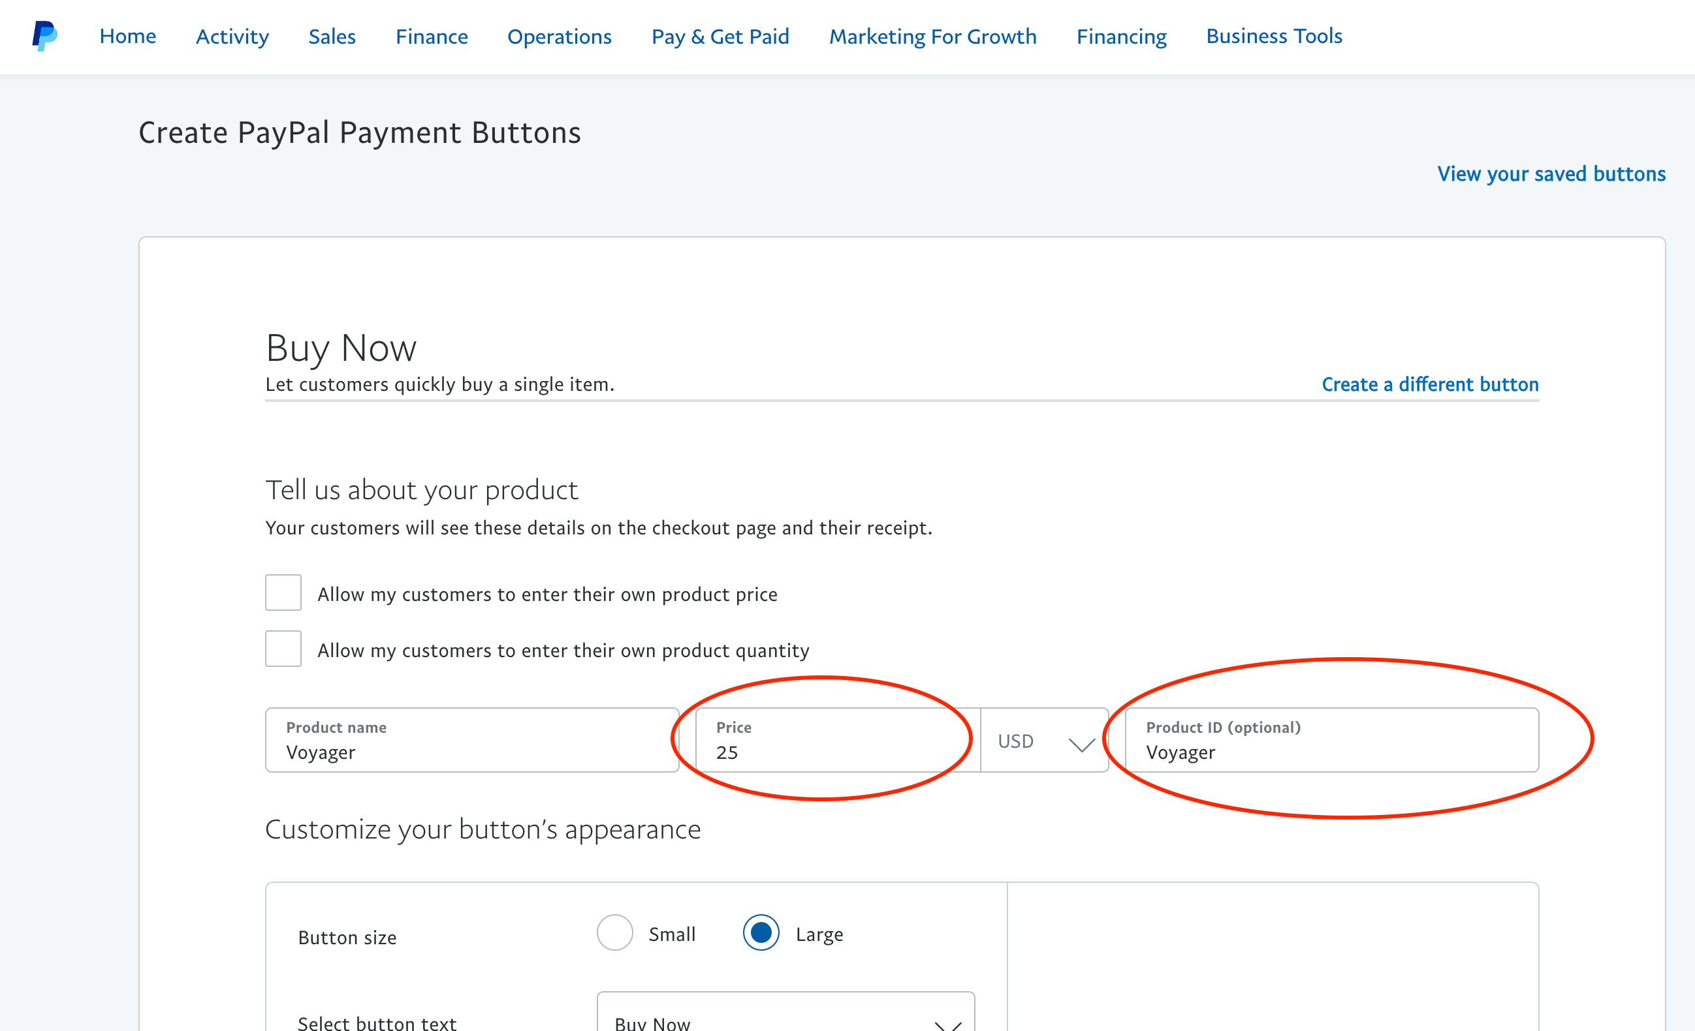
Task: Open the Financing menu
Action: coord(1121,37)
